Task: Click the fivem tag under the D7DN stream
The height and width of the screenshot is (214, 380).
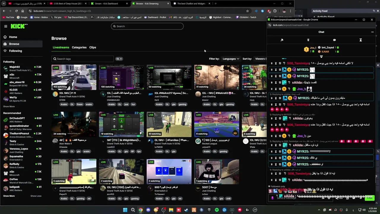Action: pyautogui.click(x=80, y=104)
